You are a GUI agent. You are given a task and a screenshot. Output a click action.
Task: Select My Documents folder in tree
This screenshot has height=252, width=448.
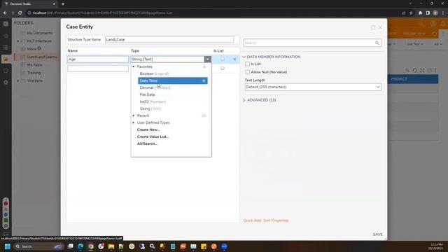click(40, 33)
